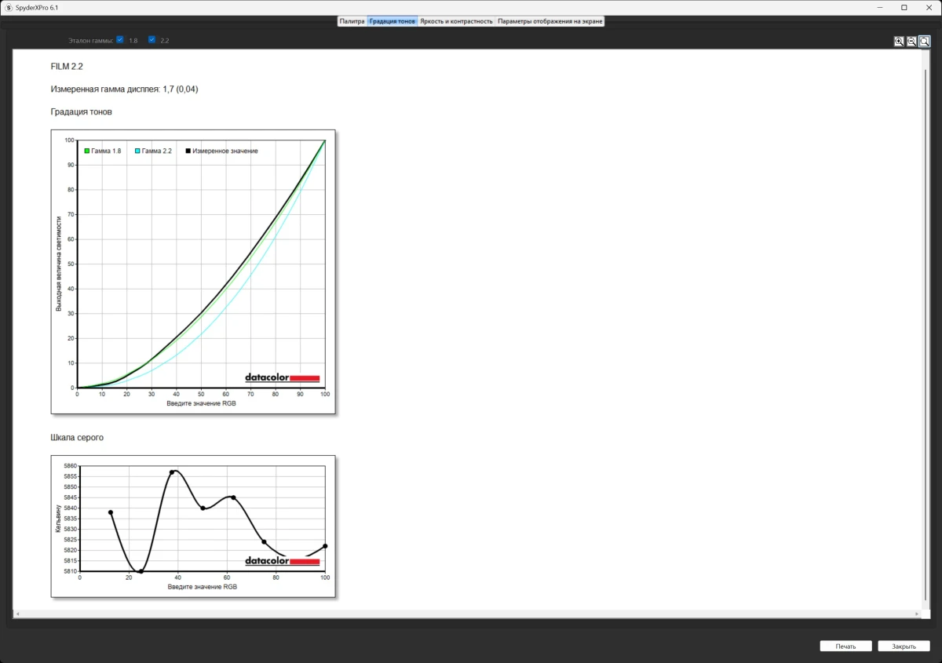Click the SpyderXPro app icon in title bar
The image size is (942, 663).
click(9, 7)
